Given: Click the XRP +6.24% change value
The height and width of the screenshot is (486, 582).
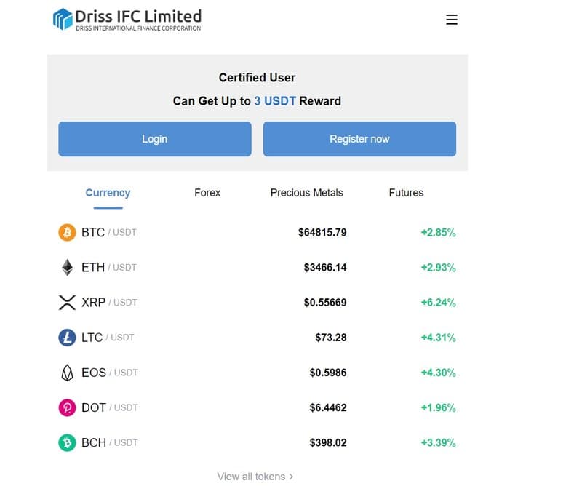Looking at the screenshot, I should coord(438,303).
